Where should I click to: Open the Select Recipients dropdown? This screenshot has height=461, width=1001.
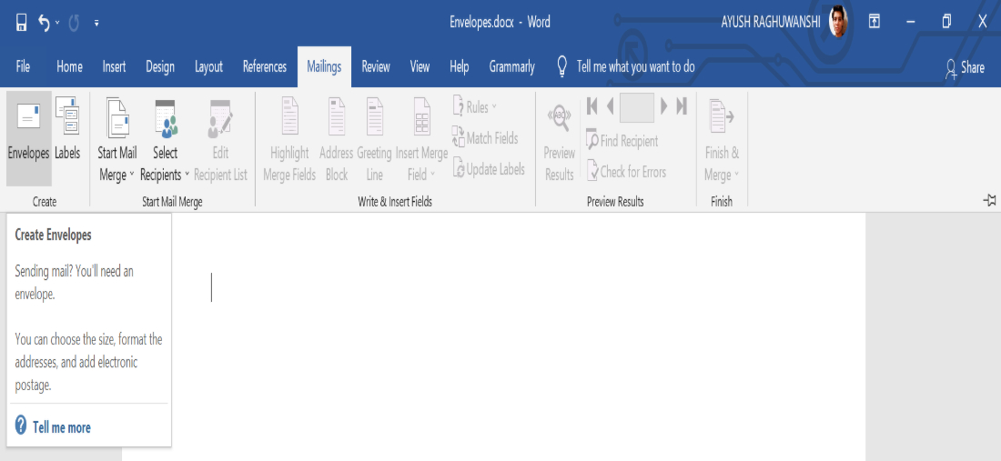tap(166, 137)
